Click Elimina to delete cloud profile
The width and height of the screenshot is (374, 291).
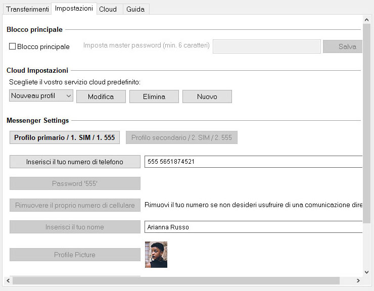click(x=154, y=96)
